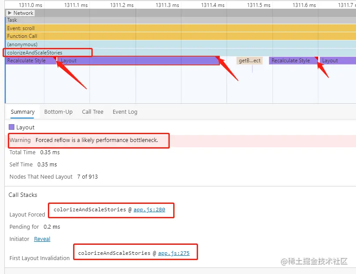356x274 pixels.
Task: Select the (anonymous) function entry
Action: click(181, 44)
